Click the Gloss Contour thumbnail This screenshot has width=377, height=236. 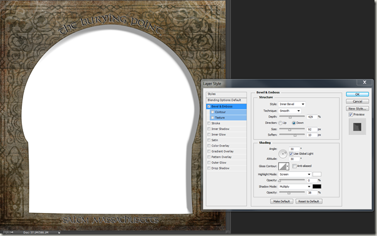pyautogui.click(x=282, y=166)
